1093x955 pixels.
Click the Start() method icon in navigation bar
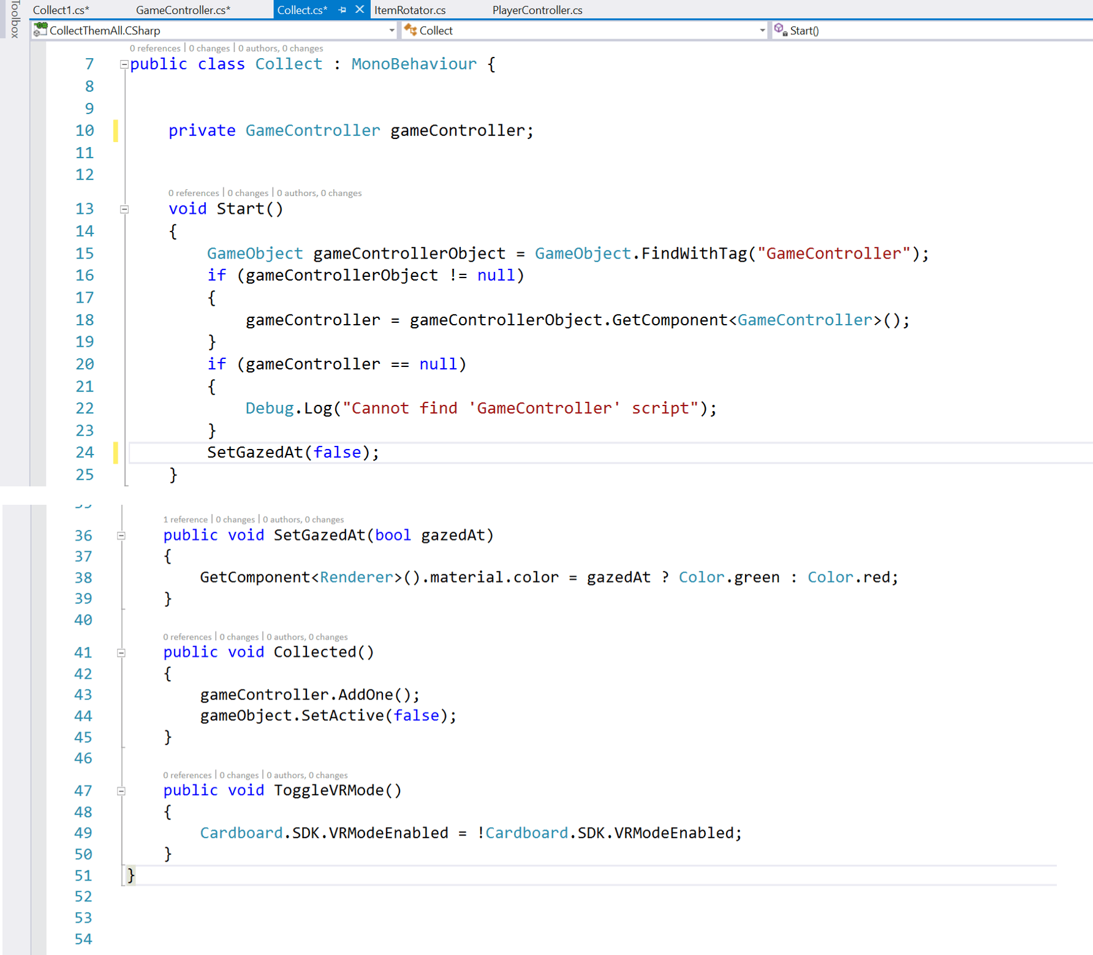780,29
